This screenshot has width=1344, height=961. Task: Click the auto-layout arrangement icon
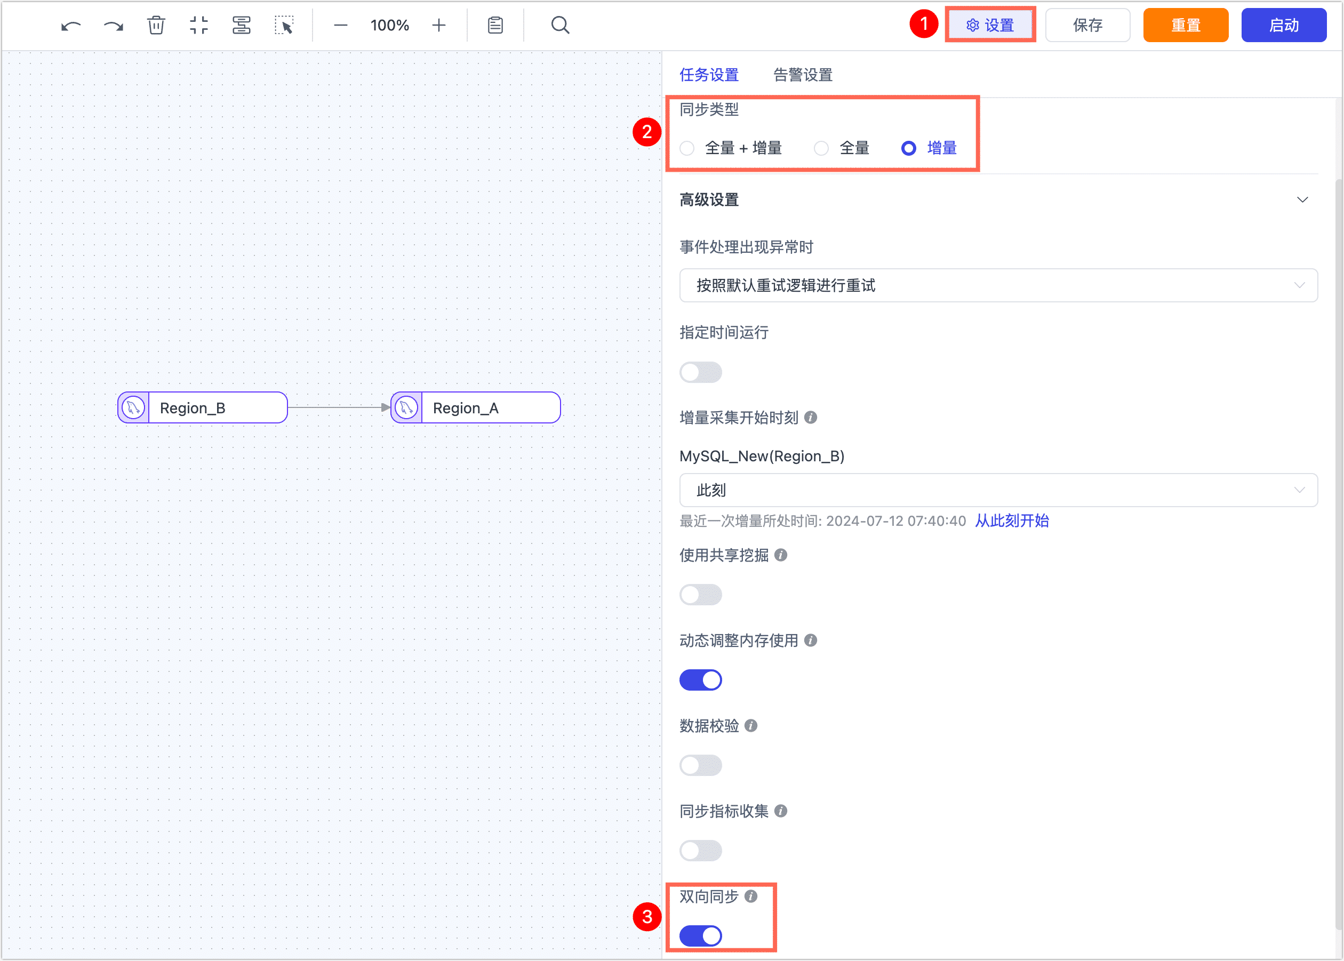tap(242, 25)
